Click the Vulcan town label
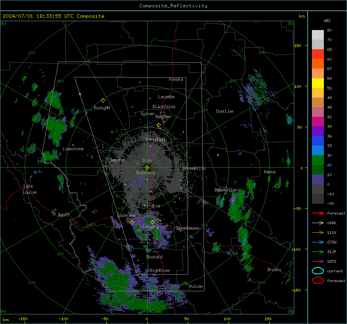Image resolution: width=347 pixels, height=324 pixels. [x=196, y=286]
